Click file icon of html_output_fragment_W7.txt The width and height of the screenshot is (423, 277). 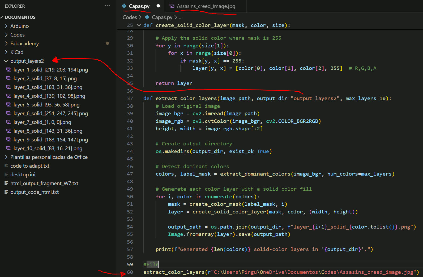tap(6, 183)
